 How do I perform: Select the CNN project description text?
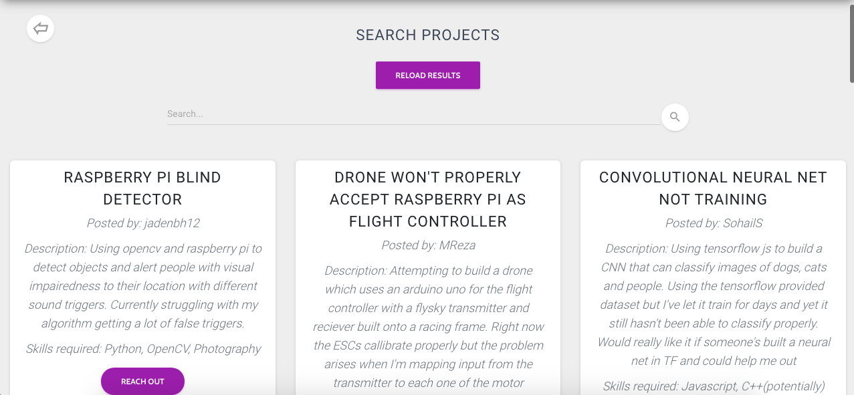coord(714,305)
